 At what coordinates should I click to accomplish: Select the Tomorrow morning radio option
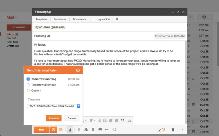[x=28, y=79]
